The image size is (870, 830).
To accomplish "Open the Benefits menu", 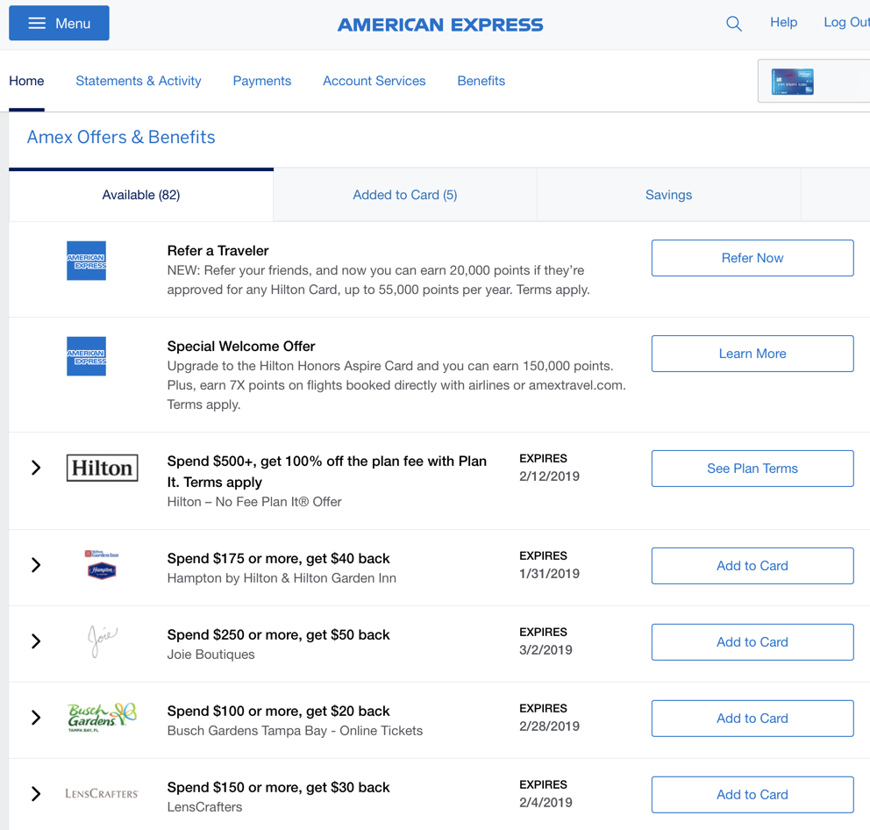I will click(x=481, y=81).
